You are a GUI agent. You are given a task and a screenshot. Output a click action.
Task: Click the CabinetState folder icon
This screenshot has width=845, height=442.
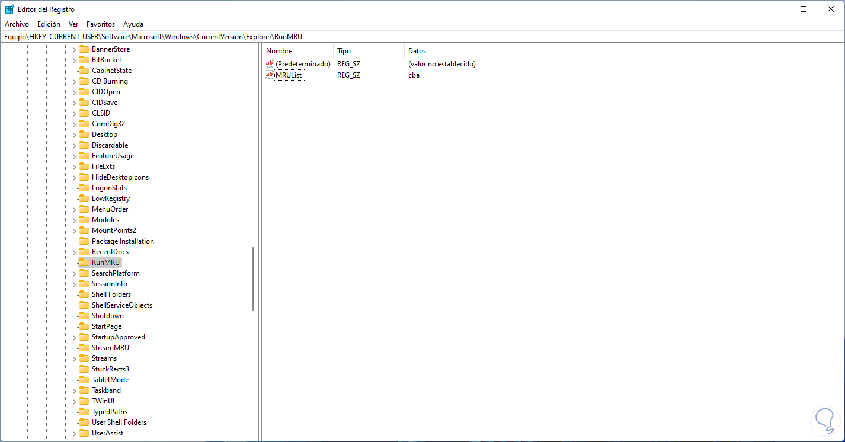pos(84,71)
